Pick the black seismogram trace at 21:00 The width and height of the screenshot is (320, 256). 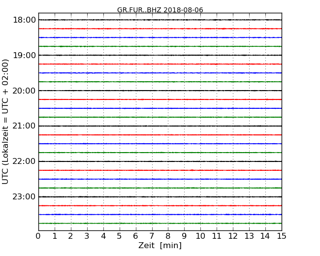[160, 126]
